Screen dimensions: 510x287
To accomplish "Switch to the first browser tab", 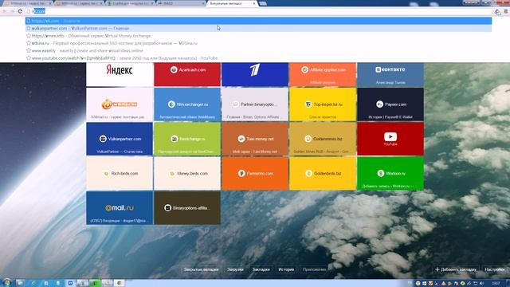I will click(28, 3).
